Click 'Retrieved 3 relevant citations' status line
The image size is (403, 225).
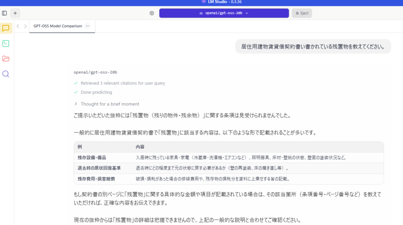click(122, 83)
